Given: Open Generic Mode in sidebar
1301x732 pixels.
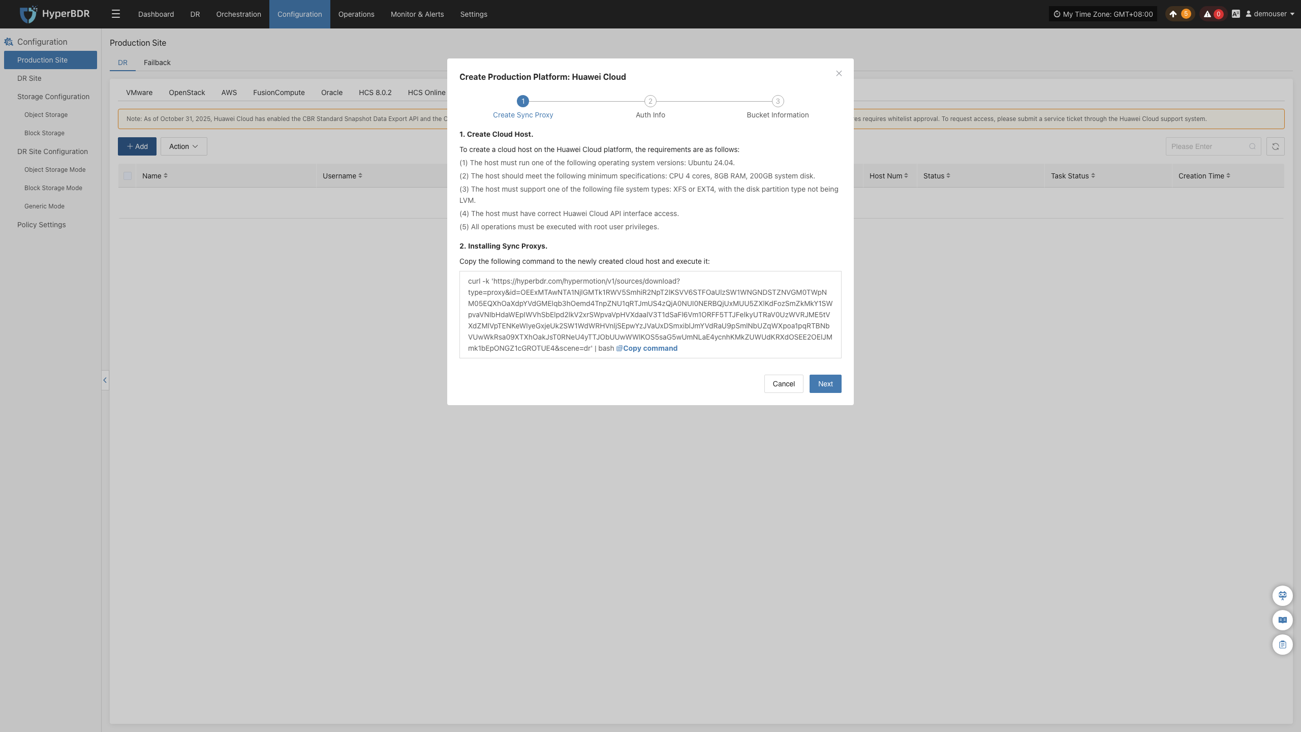Looking at the screenshot, I should tap(50, 206).
